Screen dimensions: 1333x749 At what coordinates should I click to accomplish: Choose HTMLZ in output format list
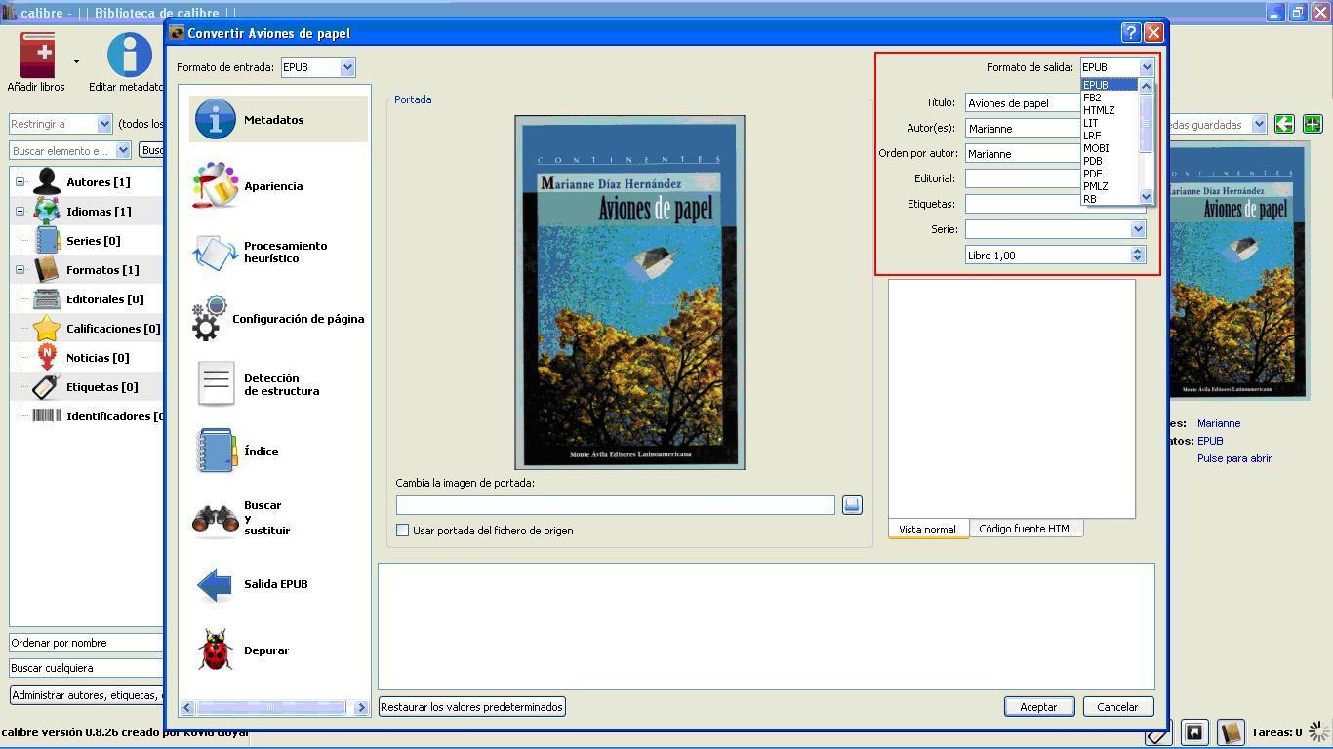(1110, 110)
